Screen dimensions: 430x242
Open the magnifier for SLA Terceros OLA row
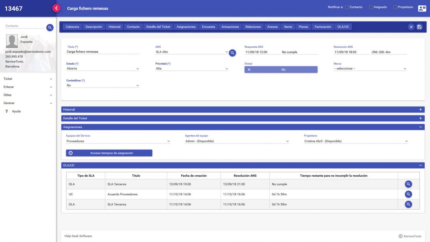pos(408,184)
